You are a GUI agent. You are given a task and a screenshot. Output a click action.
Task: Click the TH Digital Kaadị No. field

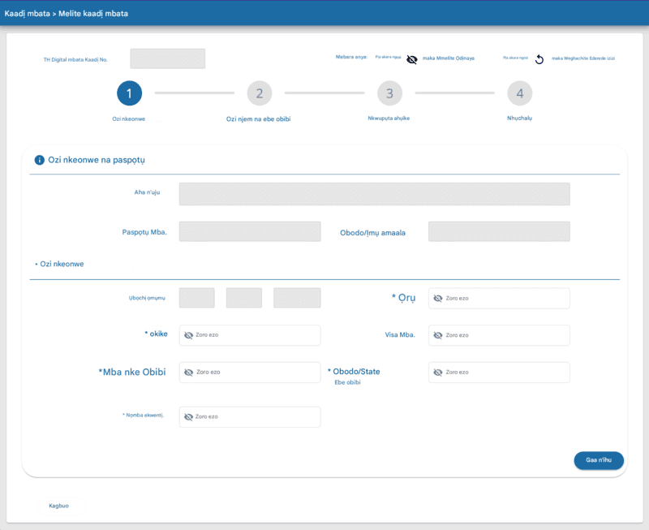coord(168,59)
